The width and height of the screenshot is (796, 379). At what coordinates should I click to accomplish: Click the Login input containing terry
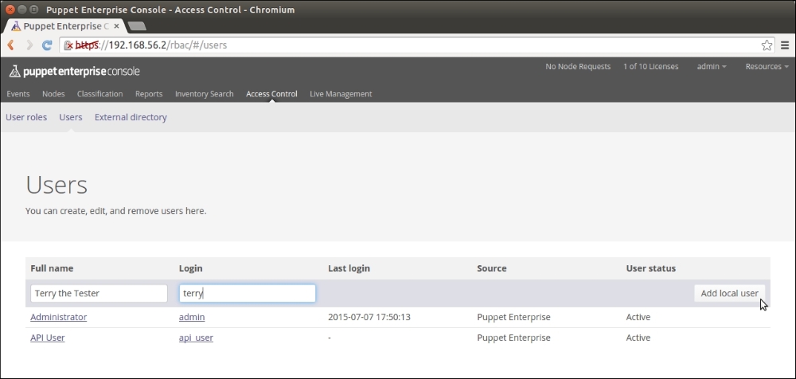[x=247, y=293]
